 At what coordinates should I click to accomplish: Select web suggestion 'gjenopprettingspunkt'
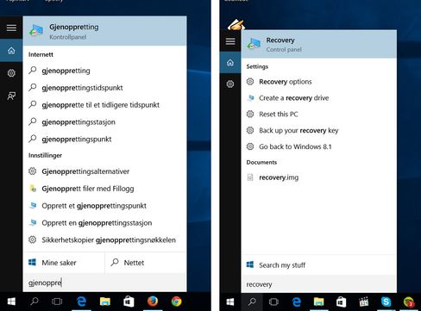click(104, 139)
